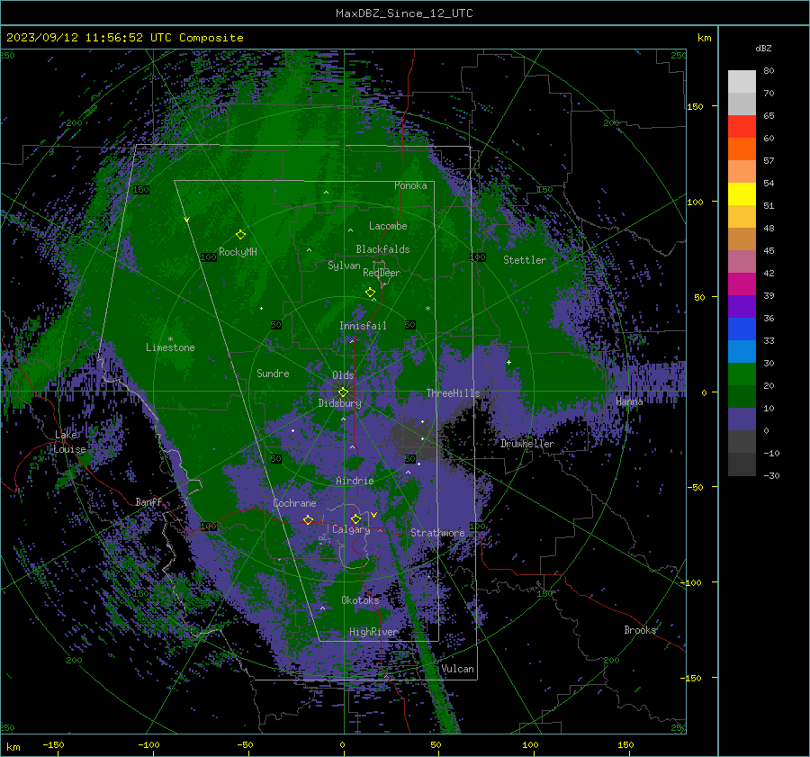Select the yellow diamond marker above Calgary label

[355, 518]
